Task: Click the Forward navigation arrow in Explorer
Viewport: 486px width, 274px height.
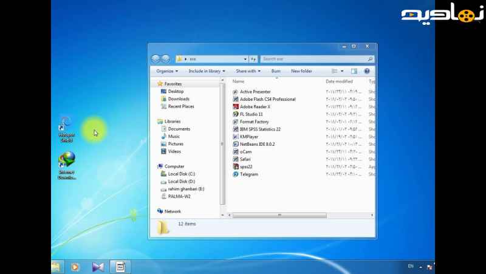Action: (x=166, y=58)
